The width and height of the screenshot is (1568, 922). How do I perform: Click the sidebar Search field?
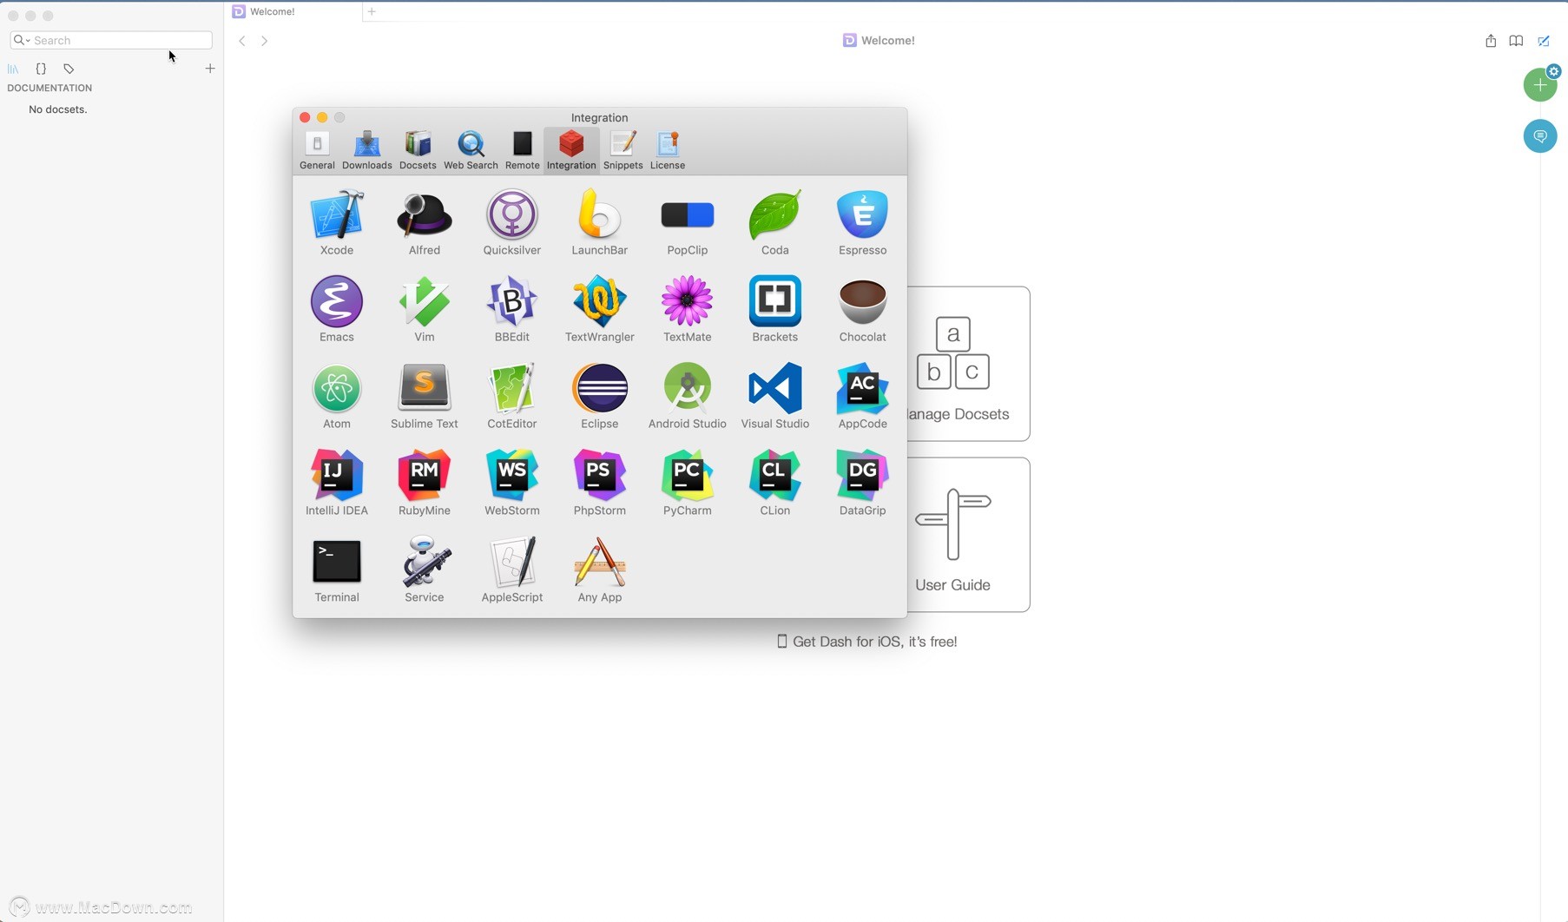coord(111,40)
